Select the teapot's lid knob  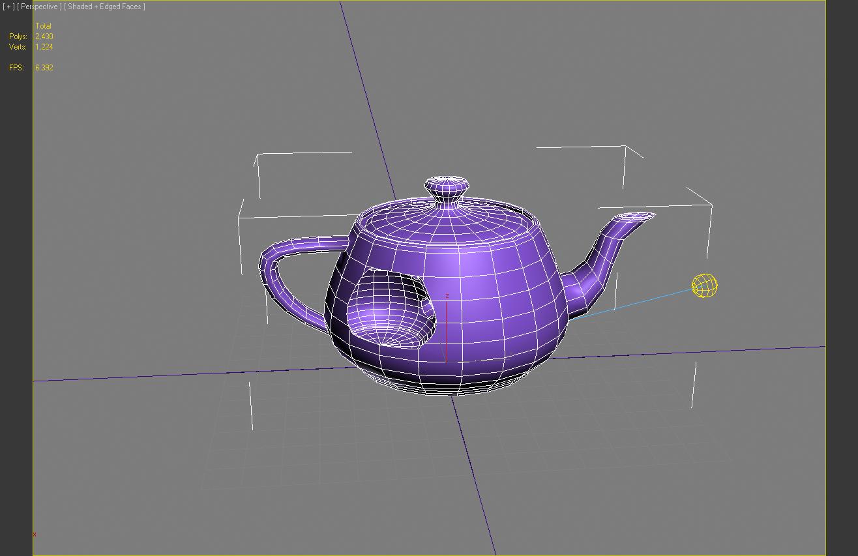point(447,186)
